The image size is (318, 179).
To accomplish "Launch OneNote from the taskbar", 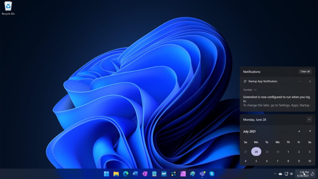I will tap(145, 174).
